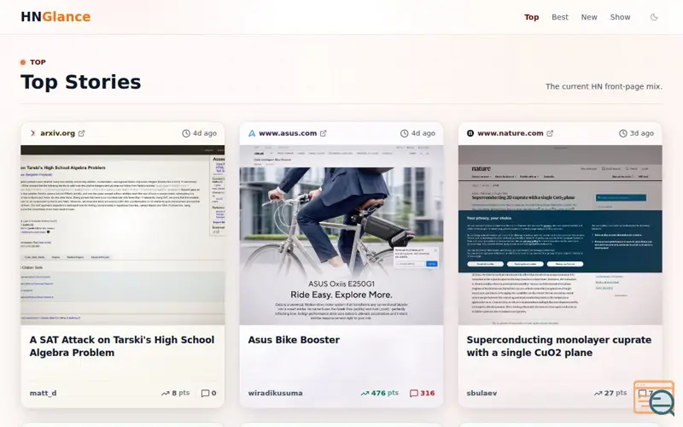Click the clock icon on the arxiv card
The width and height of the screenshot is (683, 427).
186,133
